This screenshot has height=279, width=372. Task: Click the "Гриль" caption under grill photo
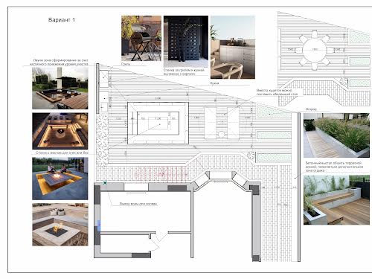coord(126,64)
